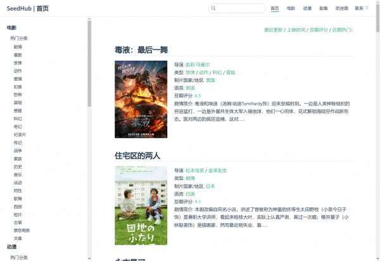
Task: Open the SeedHub | 首页 site logo link
Action: click(28, 8)
